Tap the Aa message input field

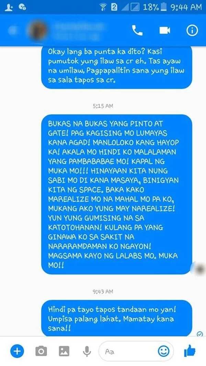click(x=136, y=351)
